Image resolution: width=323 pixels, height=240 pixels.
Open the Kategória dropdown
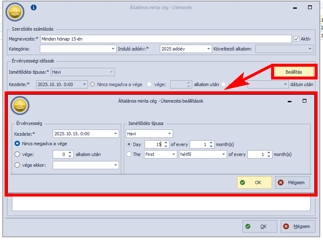click(113, 49)
